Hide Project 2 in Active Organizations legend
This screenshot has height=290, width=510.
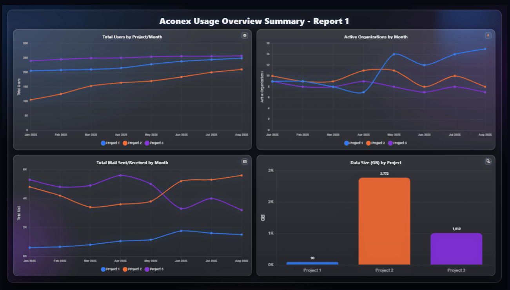point(376,143)
